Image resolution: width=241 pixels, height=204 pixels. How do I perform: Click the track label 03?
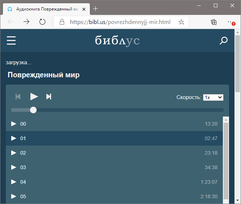click(23, 167)
